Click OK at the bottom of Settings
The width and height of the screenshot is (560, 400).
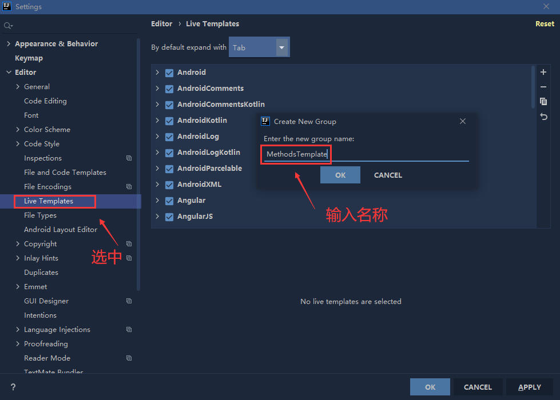[x=430, y=387]
